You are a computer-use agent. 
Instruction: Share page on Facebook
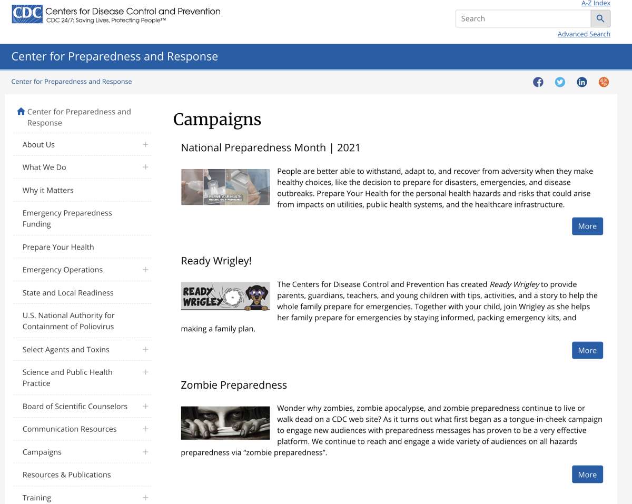coord(538,82)
